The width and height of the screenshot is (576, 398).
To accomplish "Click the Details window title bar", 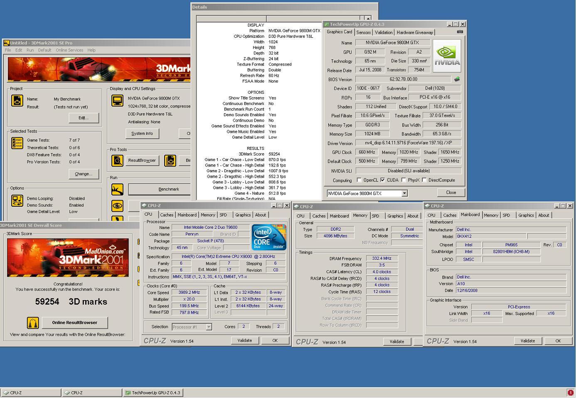I will [x=285, y=7].
